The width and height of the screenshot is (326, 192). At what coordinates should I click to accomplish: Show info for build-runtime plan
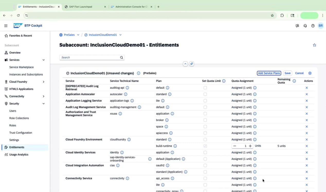click(175, 146)
